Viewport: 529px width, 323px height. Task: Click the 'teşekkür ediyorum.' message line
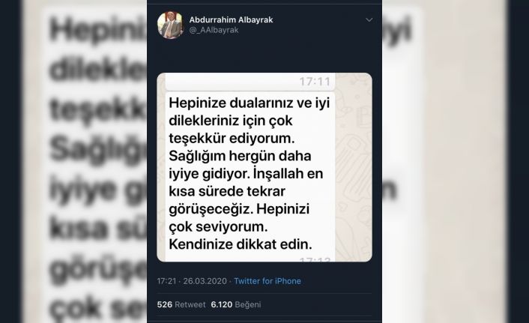232,139
